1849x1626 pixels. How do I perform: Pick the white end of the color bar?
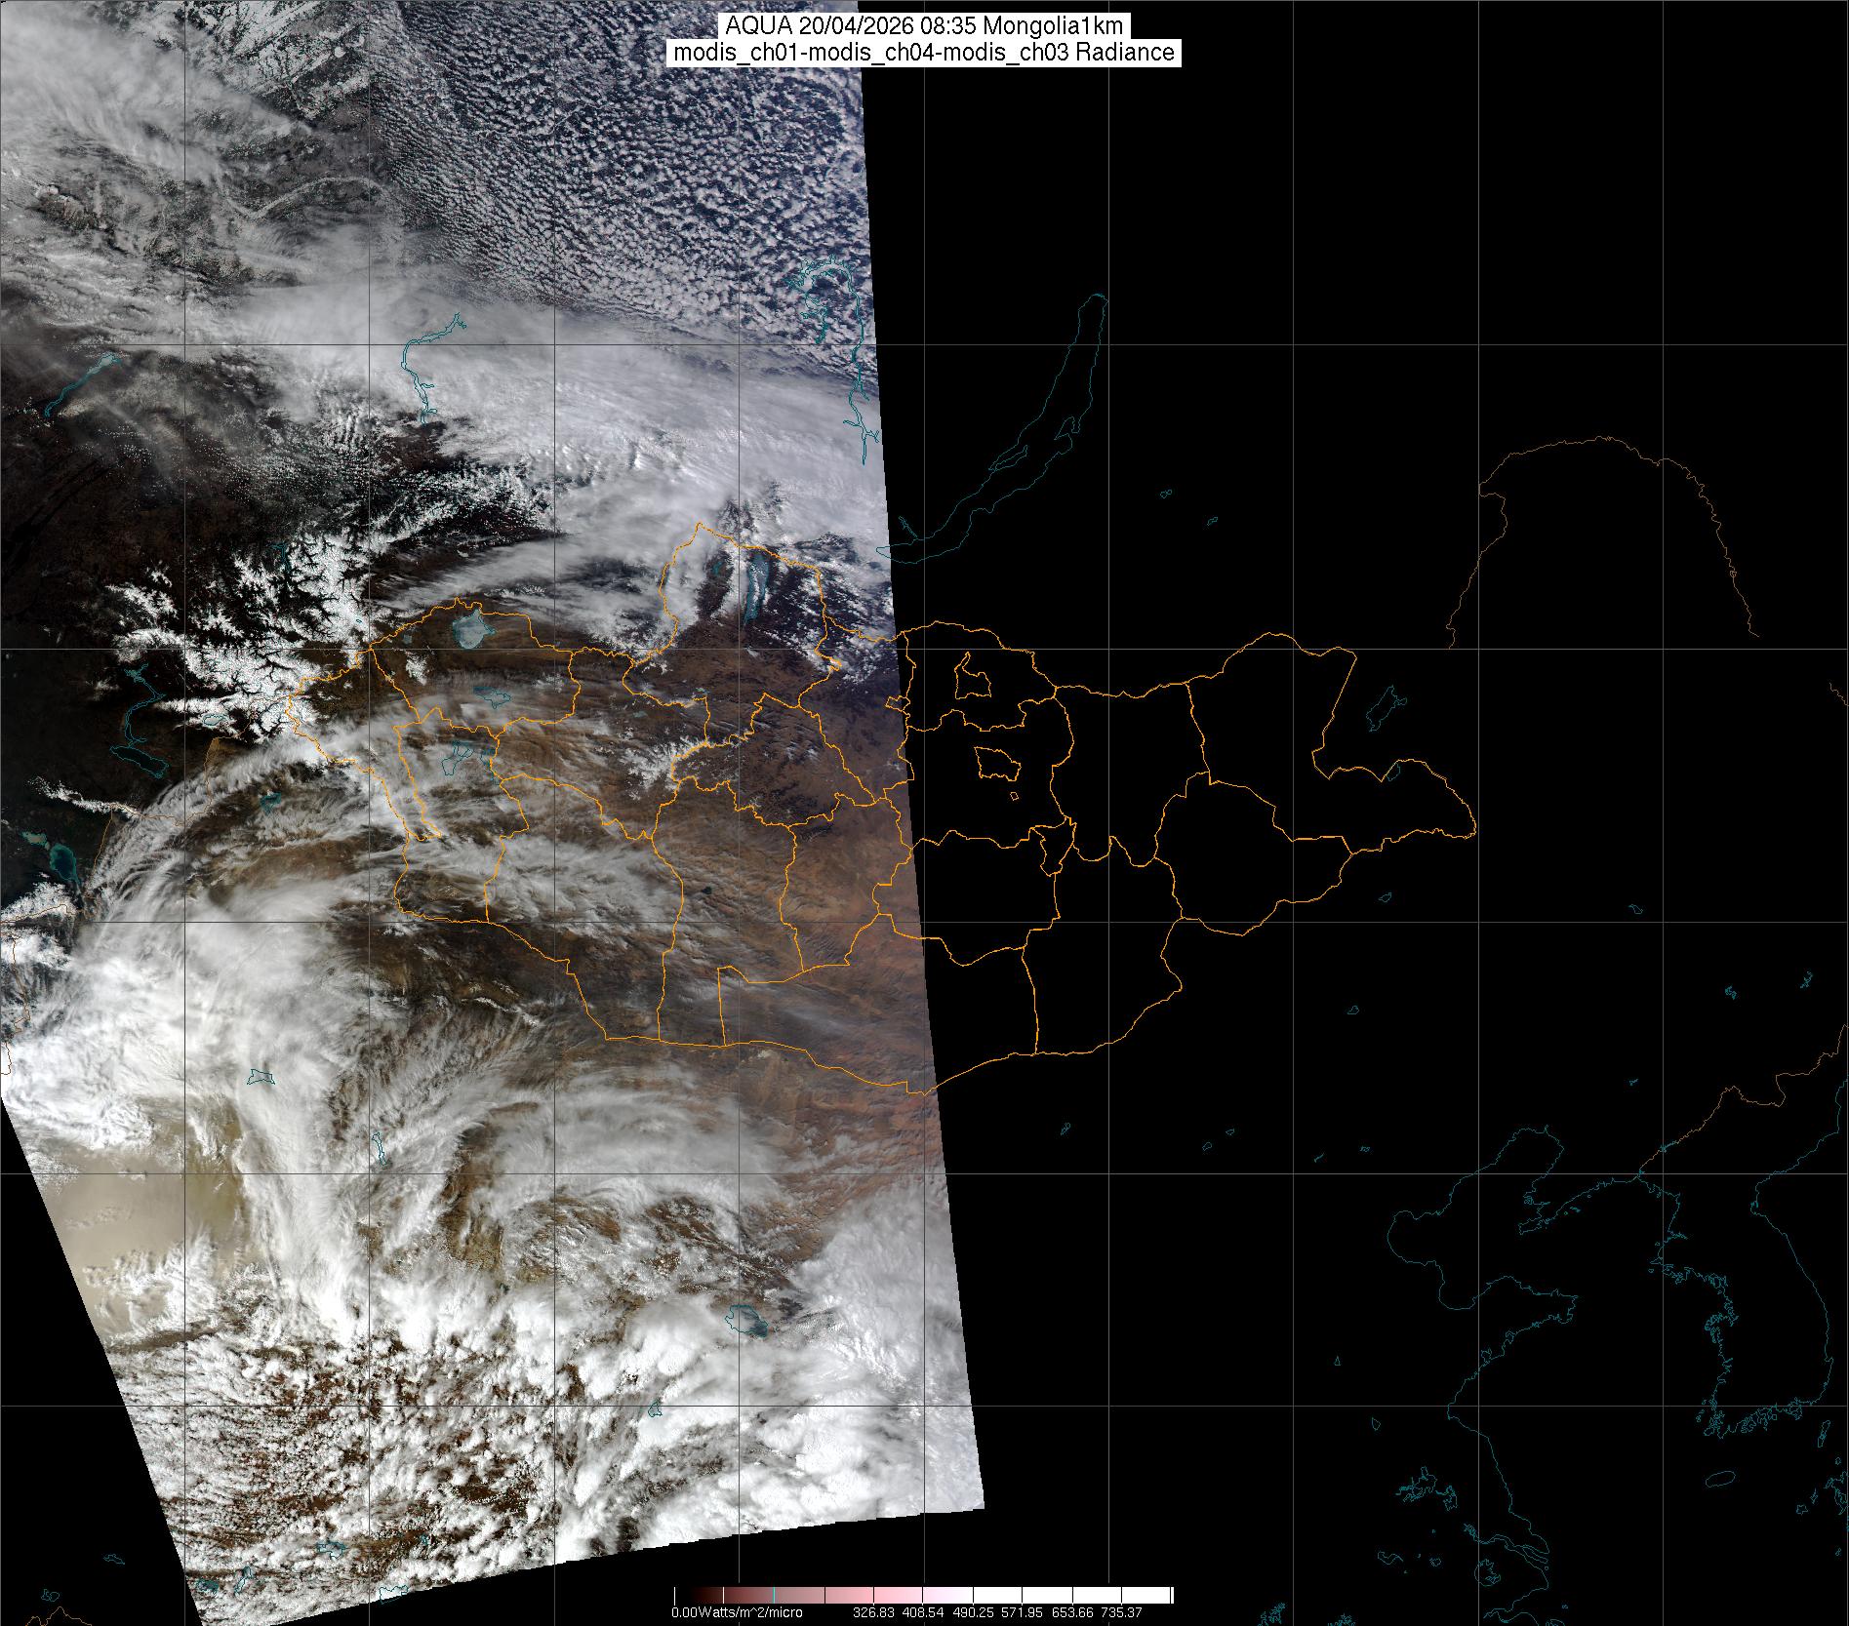[1151, 1596]
